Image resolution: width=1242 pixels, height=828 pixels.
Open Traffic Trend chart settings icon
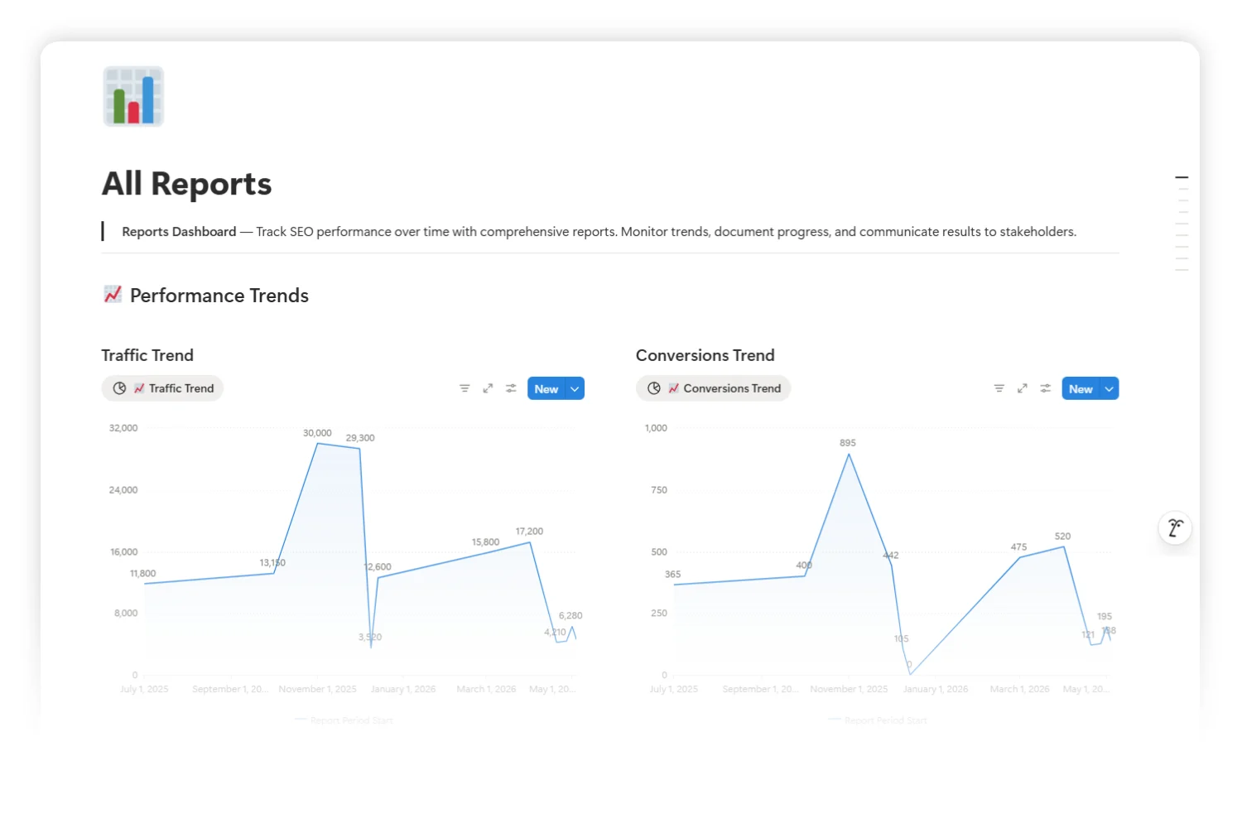511,388
